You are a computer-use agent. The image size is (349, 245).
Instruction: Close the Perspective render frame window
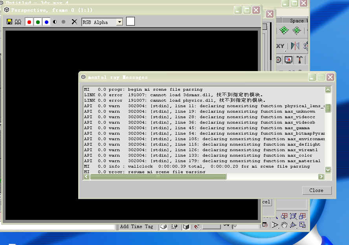click(256, 10)
